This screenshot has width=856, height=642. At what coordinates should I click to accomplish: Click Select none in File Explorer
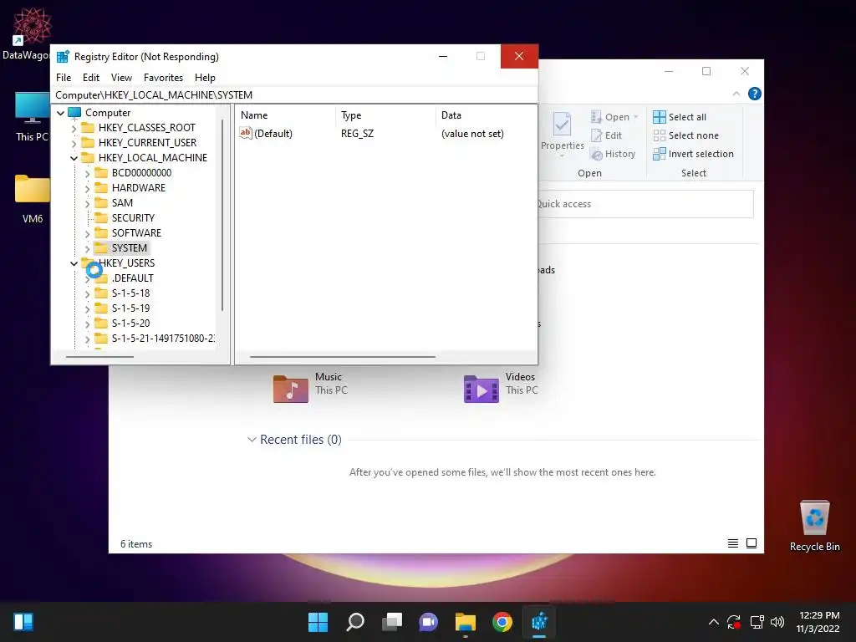[685, 135]
